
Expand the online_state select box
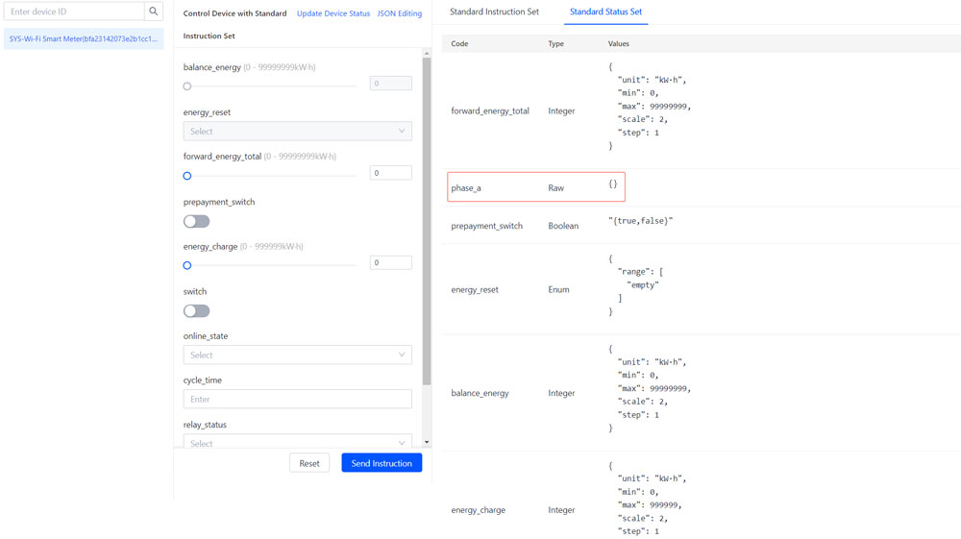tap(297, 355)
